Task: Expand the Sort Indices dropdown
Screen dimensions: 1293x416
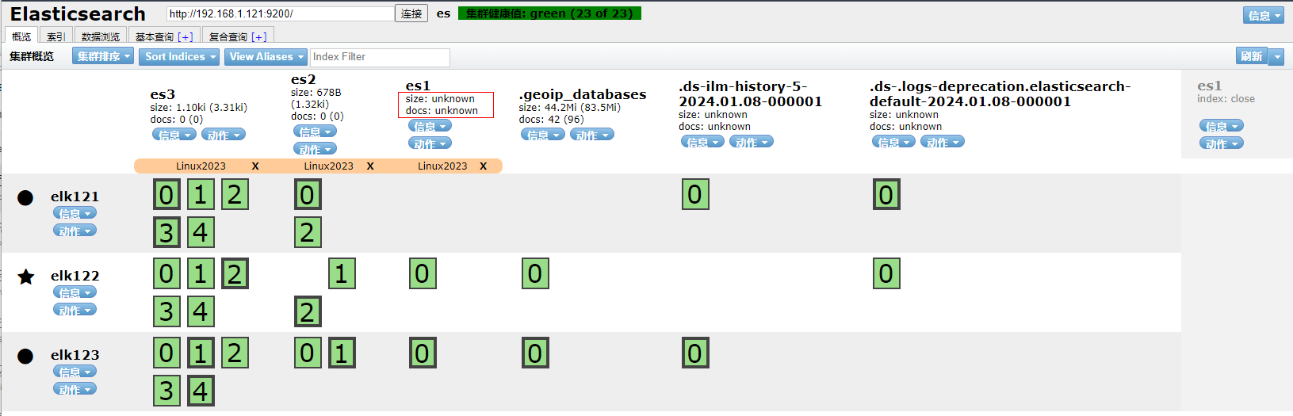Action: [181, 57]
